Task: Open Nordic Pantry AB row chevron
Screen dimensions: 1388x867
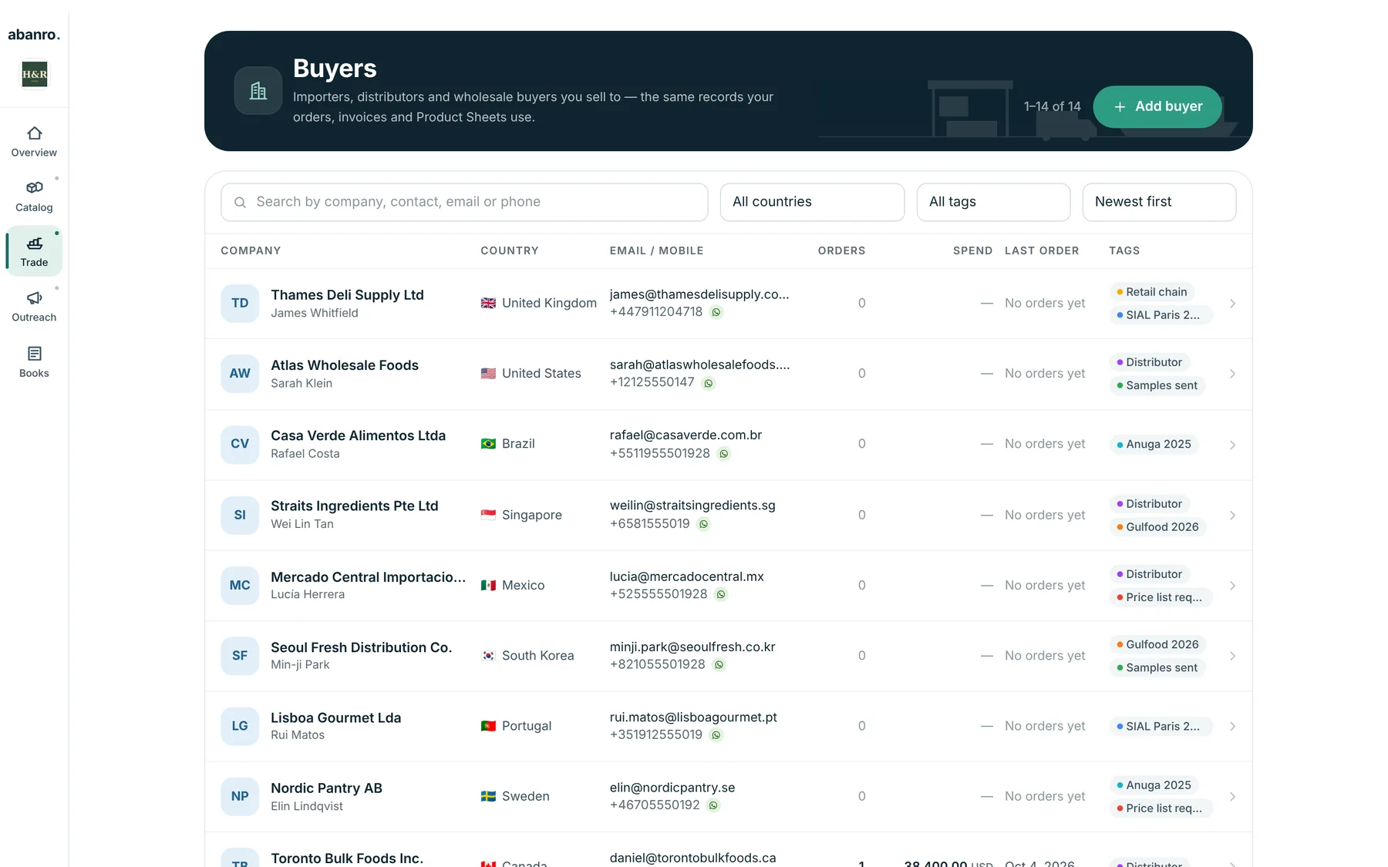Action: 1232,796
